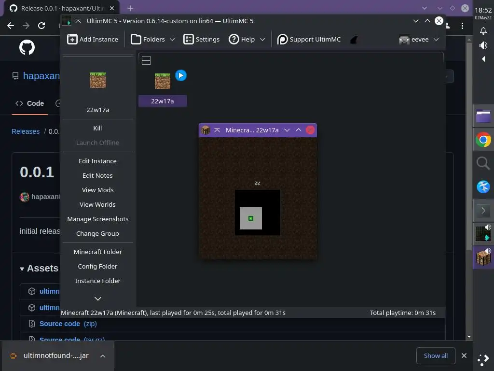Viewport: 494px width, 371px height.
Task: Open the eevee account menu
Action: [x=419, y=40]
